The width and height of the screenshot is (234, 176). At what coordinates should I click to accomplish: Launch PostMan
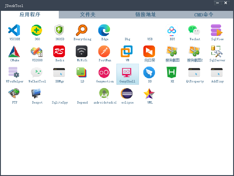104,52
